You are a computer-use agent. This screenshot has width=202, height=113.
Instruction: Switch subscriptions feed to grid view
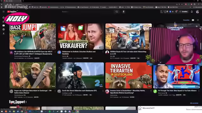[193, 20]
